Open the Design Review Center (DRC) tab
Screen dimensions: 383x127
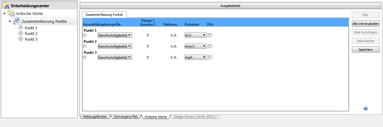point(194,117)
